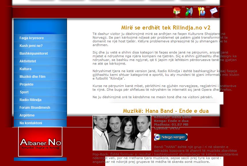Click the Madhsia: 01.87 MB text

tap(171, 125)
